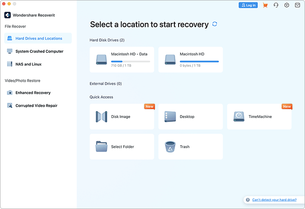Screen dimensions: 305x209
Task: Click the Trash bin icon
Action: [170, 146]
